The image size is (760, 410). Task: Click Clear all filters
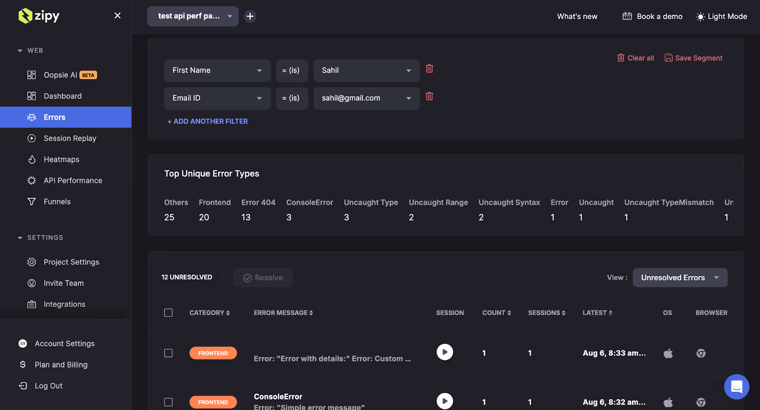coord(635,58)
